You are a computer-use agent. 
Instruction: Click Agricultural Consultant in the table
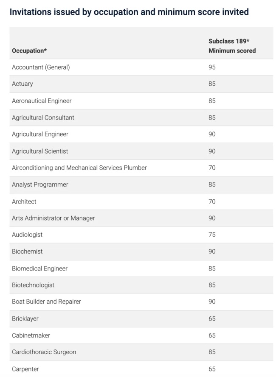tap(43, 117)
